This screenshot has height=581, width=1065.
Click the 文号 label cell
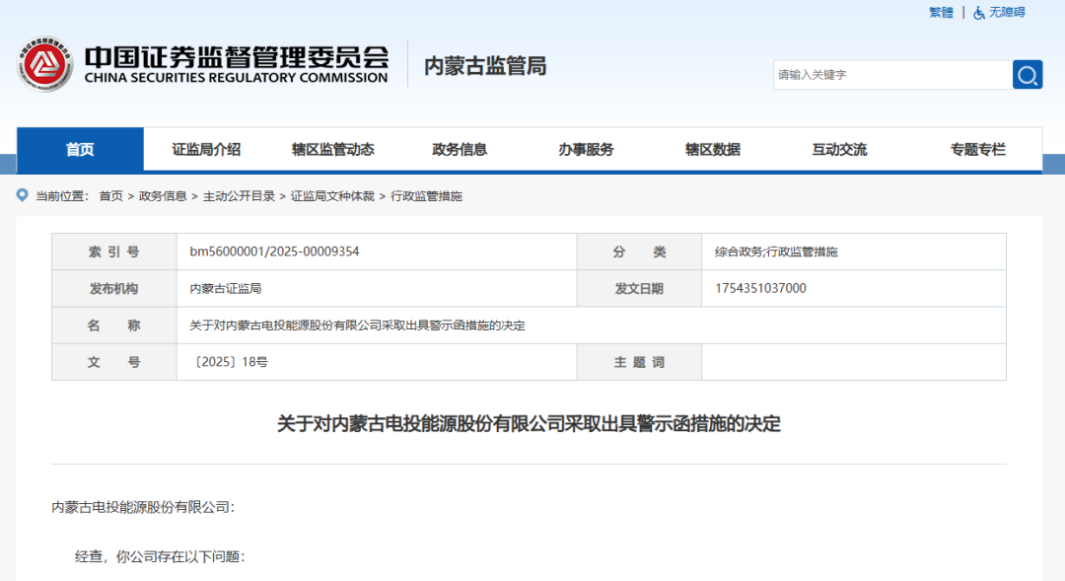tap(114, 362)
